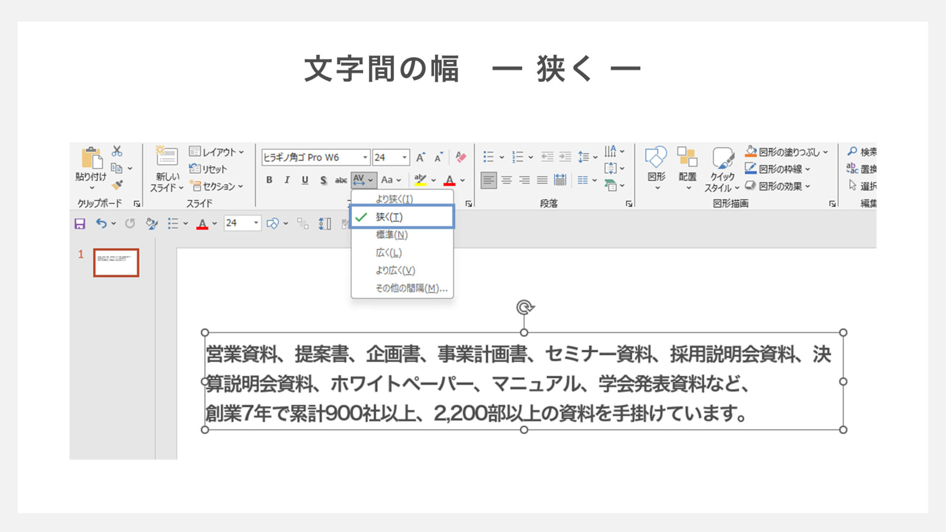Open Drawing group dialog launcher
The image size is (946, 532).
click(832, 204)
